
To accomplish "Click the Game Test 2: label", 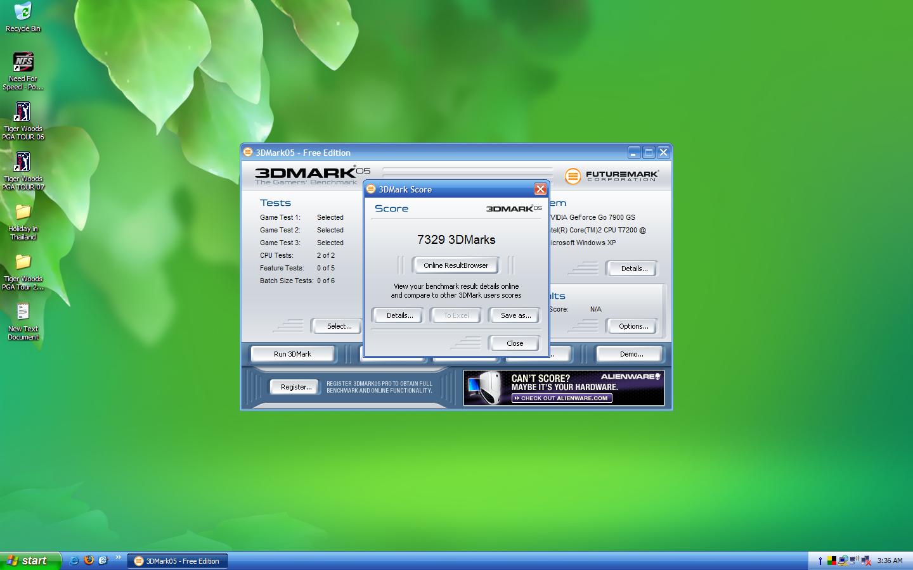I will [280, 230].
